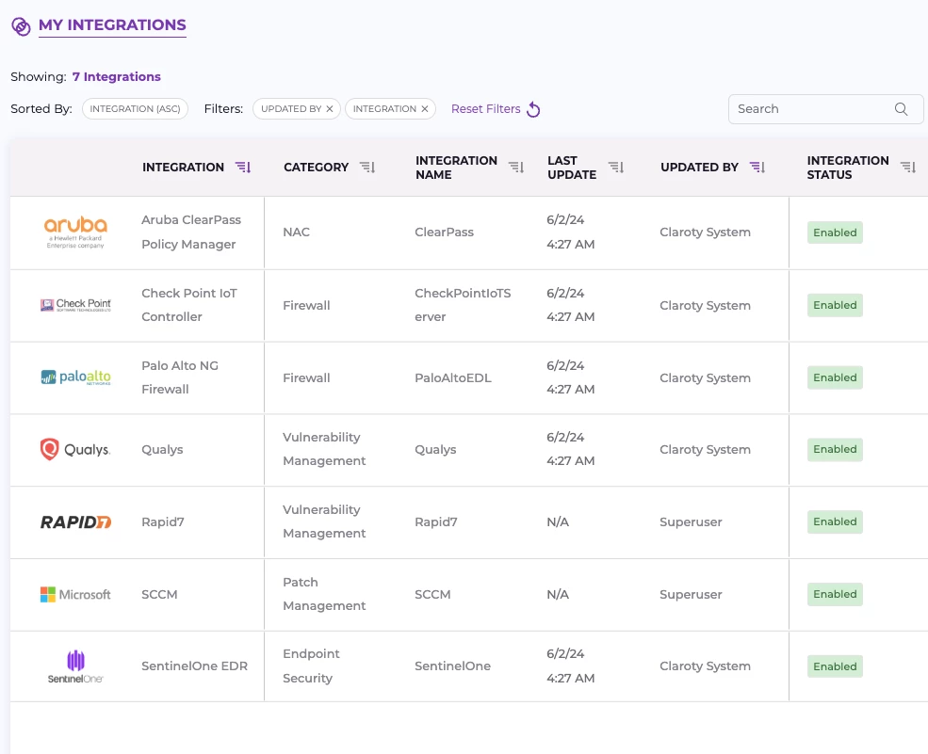Click the My Integrations link icon
928x754 pixels.
[21, 26]
